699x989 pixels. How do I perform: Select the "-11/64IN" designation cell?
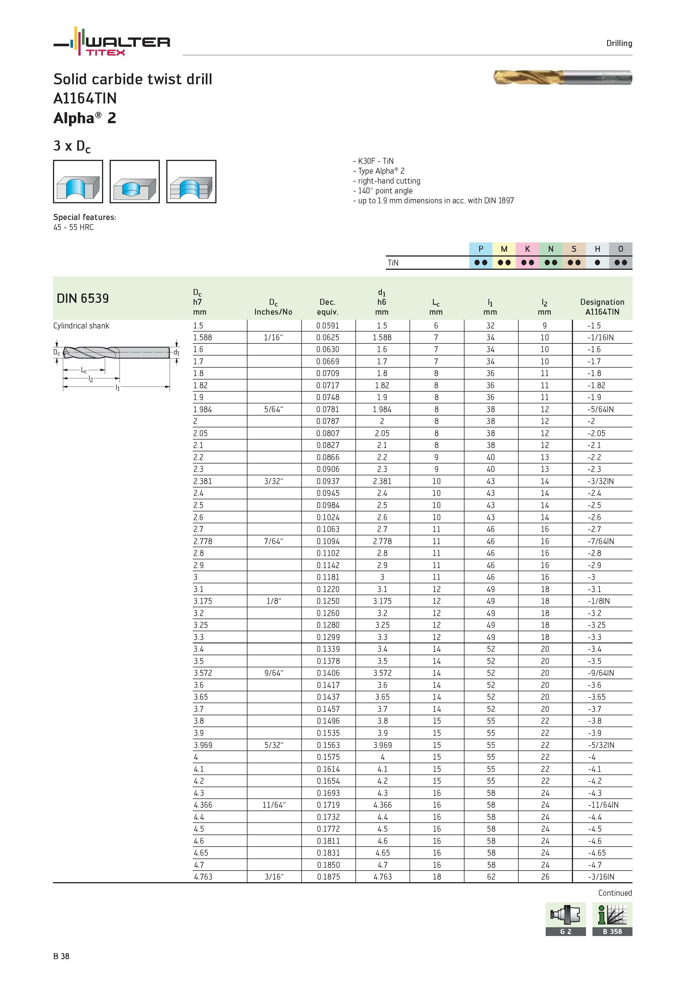603,805
